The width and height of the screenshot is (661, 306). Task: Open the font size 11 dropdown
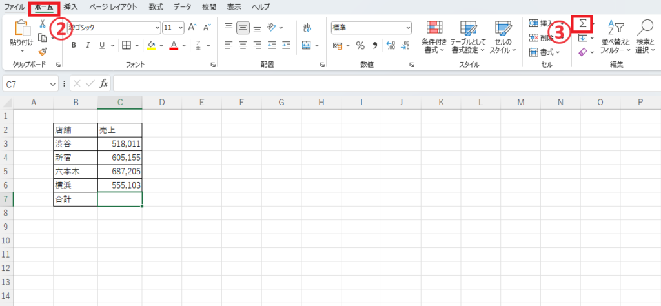(x=181, y=28)
